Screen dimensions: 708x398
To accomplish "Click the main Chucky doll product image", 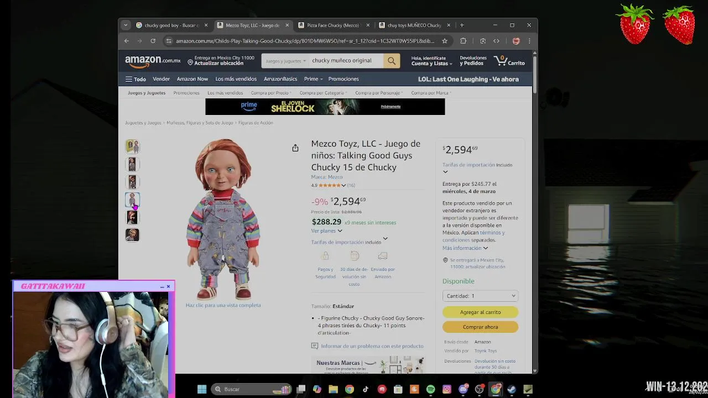I will 223,219.
